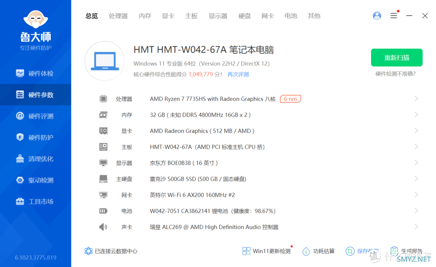Image resolution: width=436 pixels, height=267 pixels.
Task: Expand 京东方 display row chevron
Action: point(416,163)
